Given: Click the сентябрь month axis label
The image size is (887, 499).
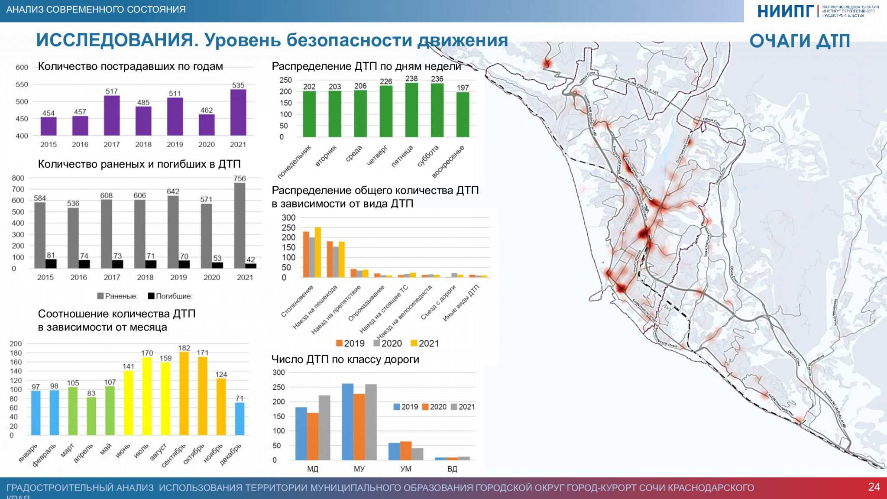Looking at the screenshot, I should (173, 455).
